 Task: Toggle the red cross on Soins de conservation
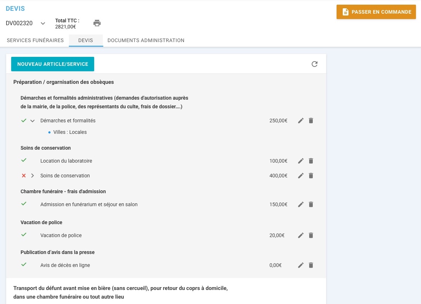(x=24, y=176)
